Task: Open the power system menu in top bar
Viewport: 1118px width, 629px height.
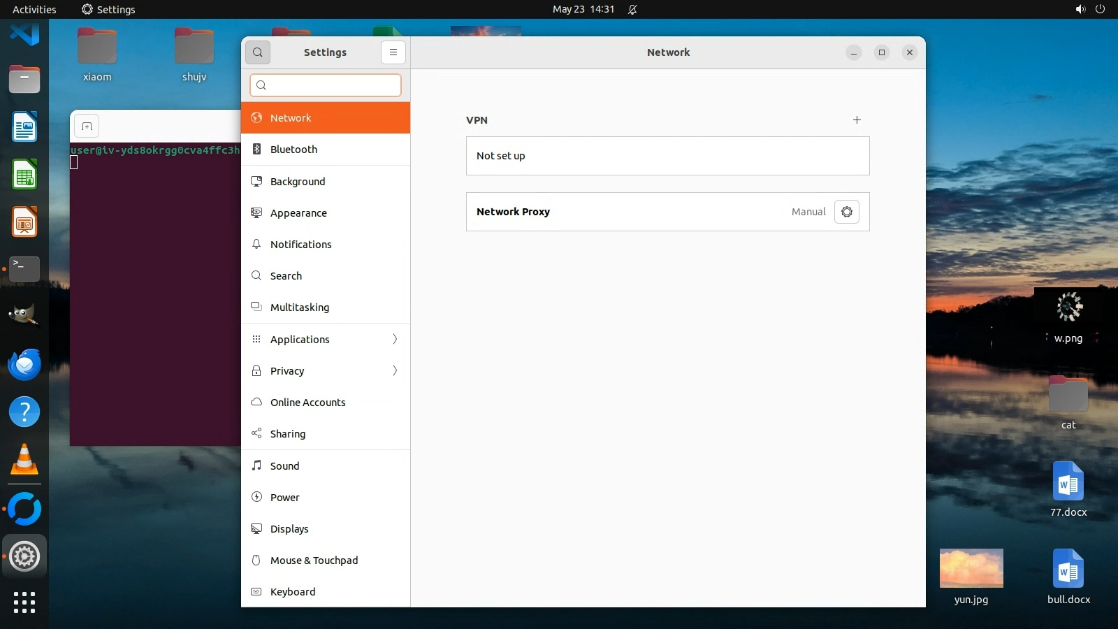Action: (1100, 9)
